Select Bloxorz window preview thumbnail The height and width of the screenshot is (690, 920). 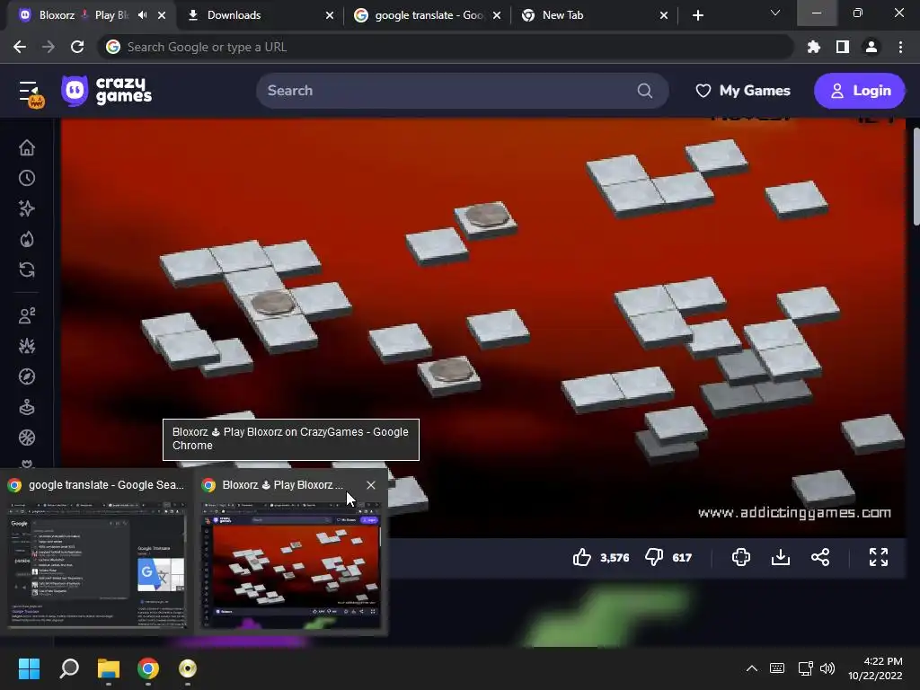tap(291, 564)
